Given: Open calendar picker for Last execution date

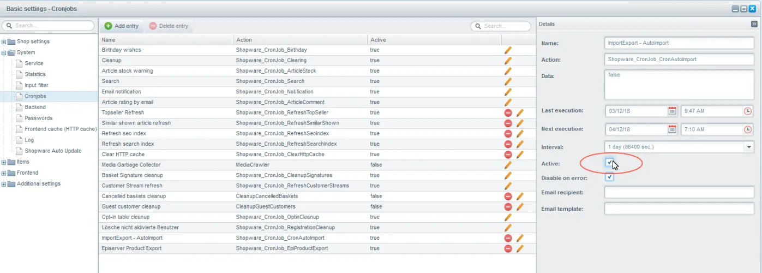Looking at the screenshot, I should pos(673,111).
